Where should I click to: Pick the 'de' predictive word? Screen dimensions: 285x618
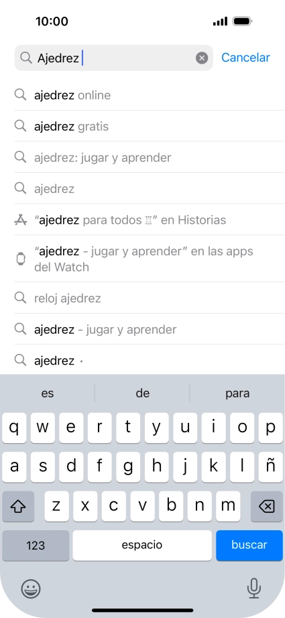[142, 393]
